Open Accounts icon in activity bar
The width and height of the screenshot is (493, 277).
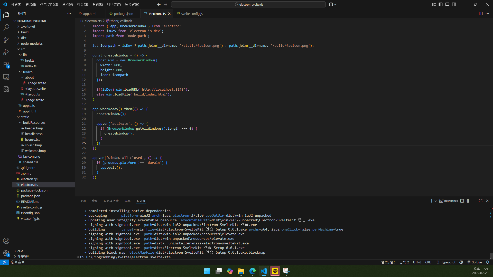coord(6,241)
